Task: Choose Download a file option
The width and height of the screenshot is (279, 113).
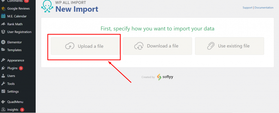Action: [x=157, y=46]
